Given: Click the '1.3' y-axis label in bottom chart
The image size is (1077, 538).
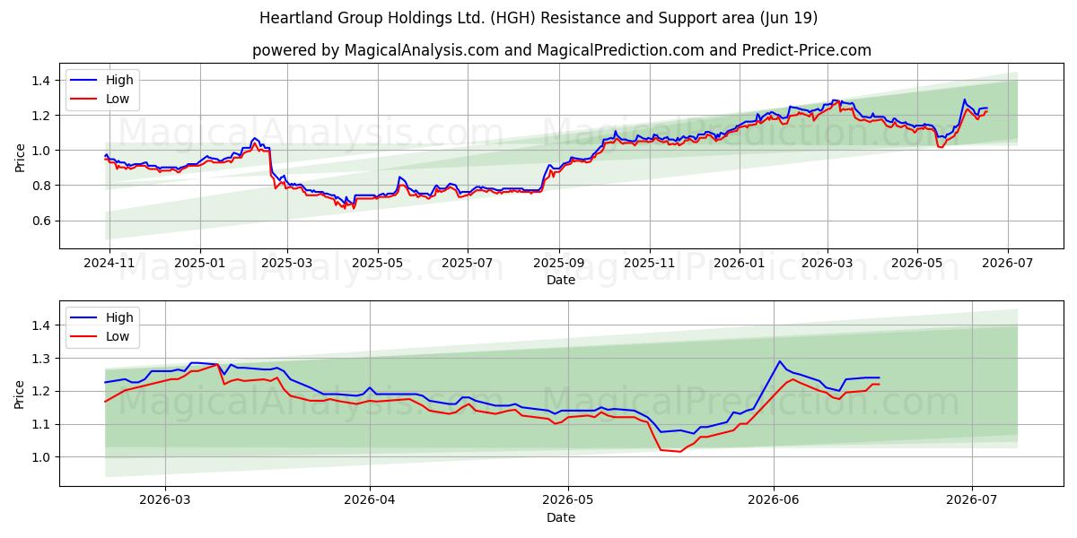Looking at the screenshot, I should (43, 359).
